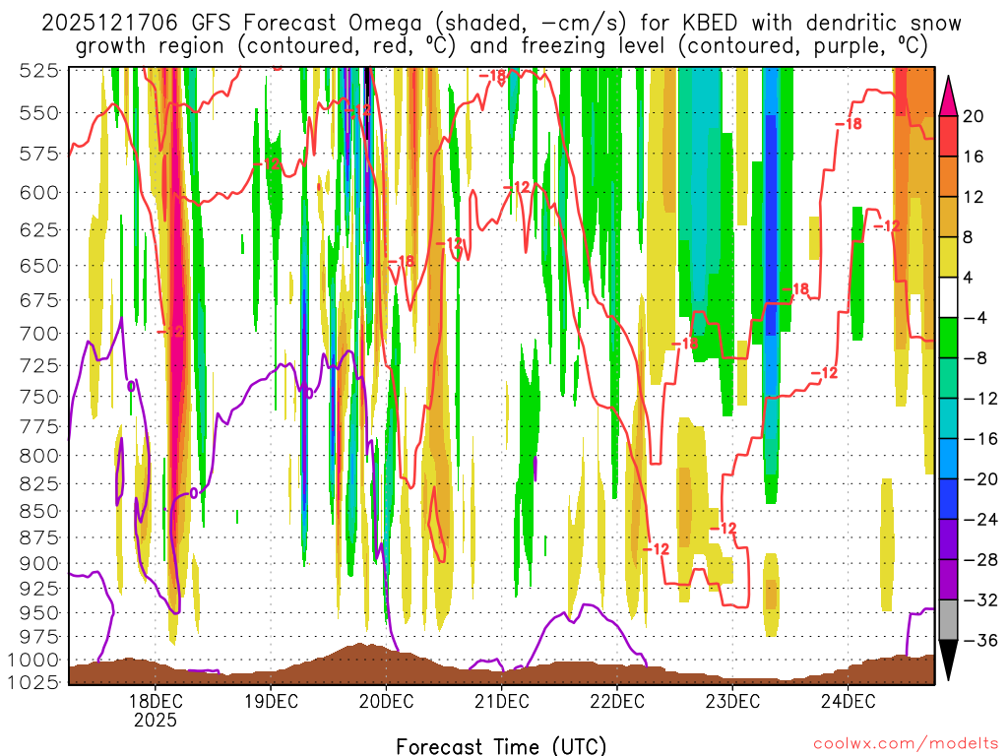Pick the pink top arrow of the colorbar
Image resolution: width=1008 pixels, height=756 pixels.
948,96
